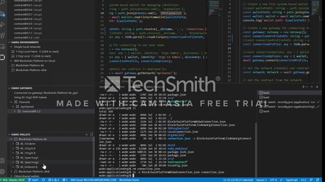Screen dimensions: 325x182
Task: Select contract@0.1.1 package in list
Action: (x=28, y=33)
